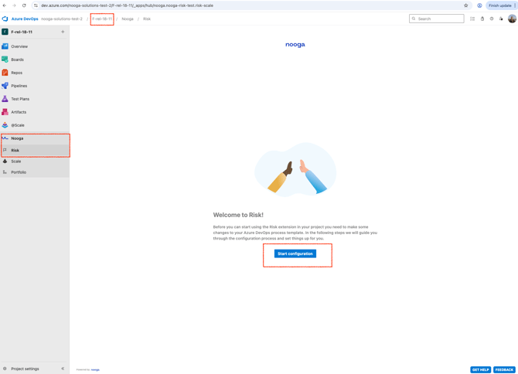Click the Risk flag icon
The image size is (518, 374).
tap(5, 150)
